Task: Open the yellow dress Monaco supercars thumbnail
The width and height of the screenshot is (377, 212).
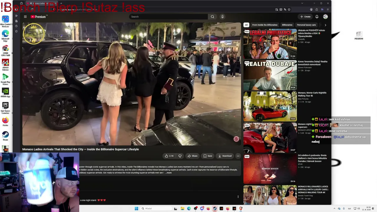Action: (270, 138)
